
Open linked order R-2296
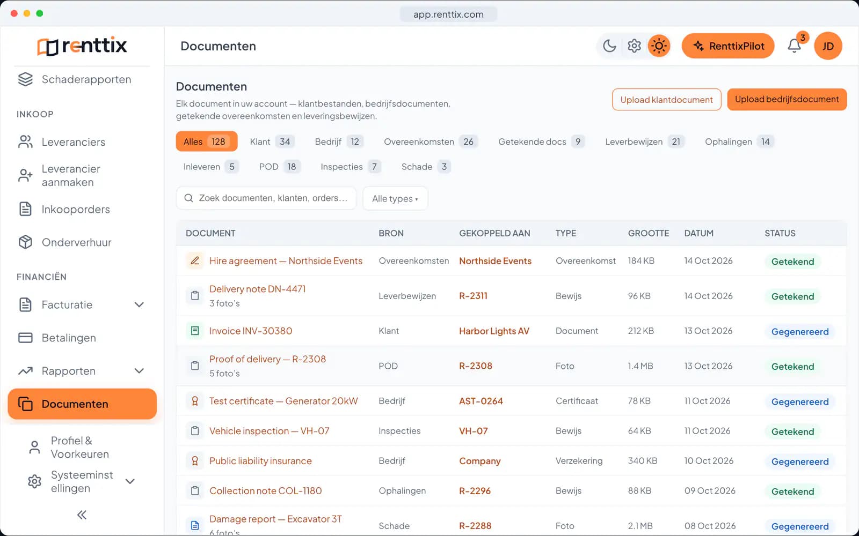coord(475,491)
